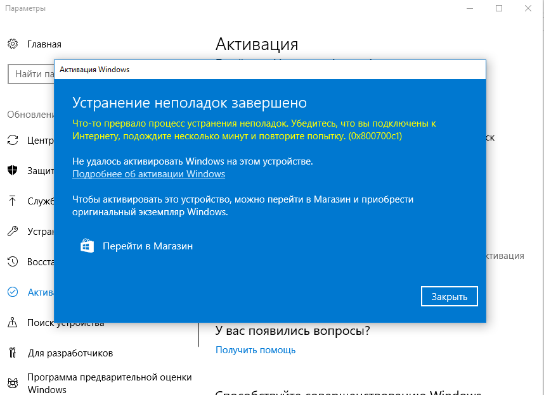
Task: Open the Служба архивации arrow icon
Action: [13, 201]
